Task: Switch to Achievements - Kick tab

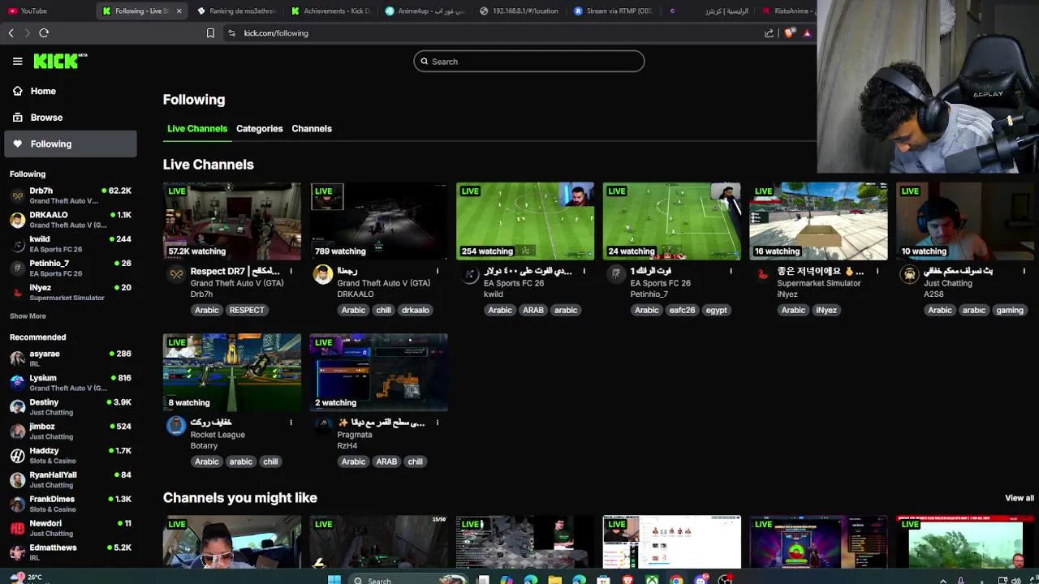Action: point(330,11)
